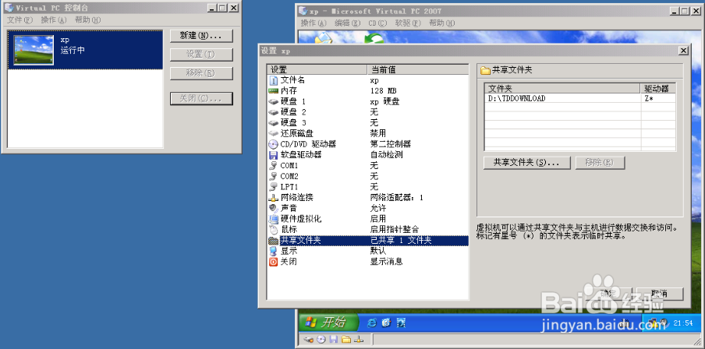
Task: Open CD(C) menu in xp window
Action: (377, 23)
